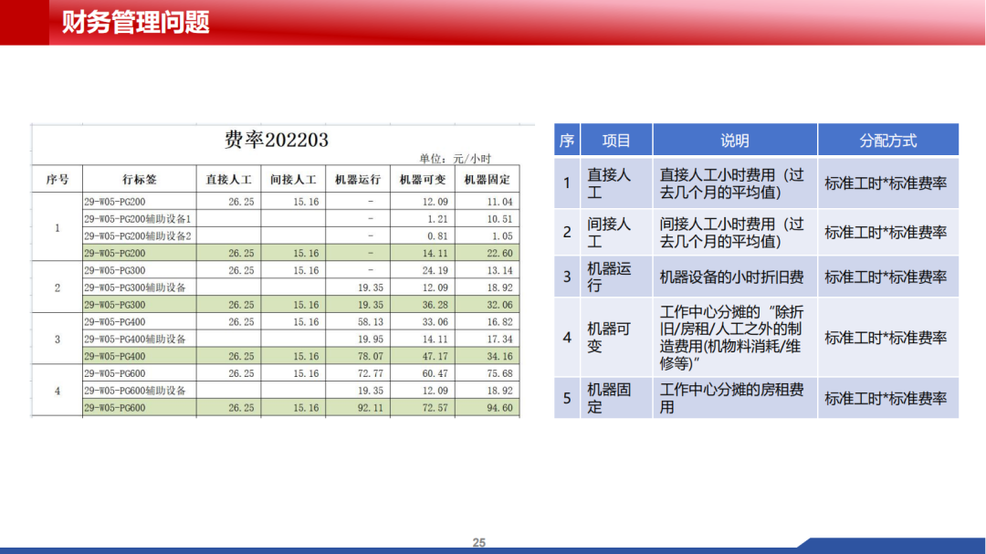Click the 单位: 元/小时 unit label
The width and height of the screenshot is (986, 554).
tap(455, 159)
